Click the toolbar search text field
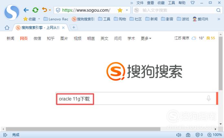Viewport: 224px width, 138px height. coord(178,10)
